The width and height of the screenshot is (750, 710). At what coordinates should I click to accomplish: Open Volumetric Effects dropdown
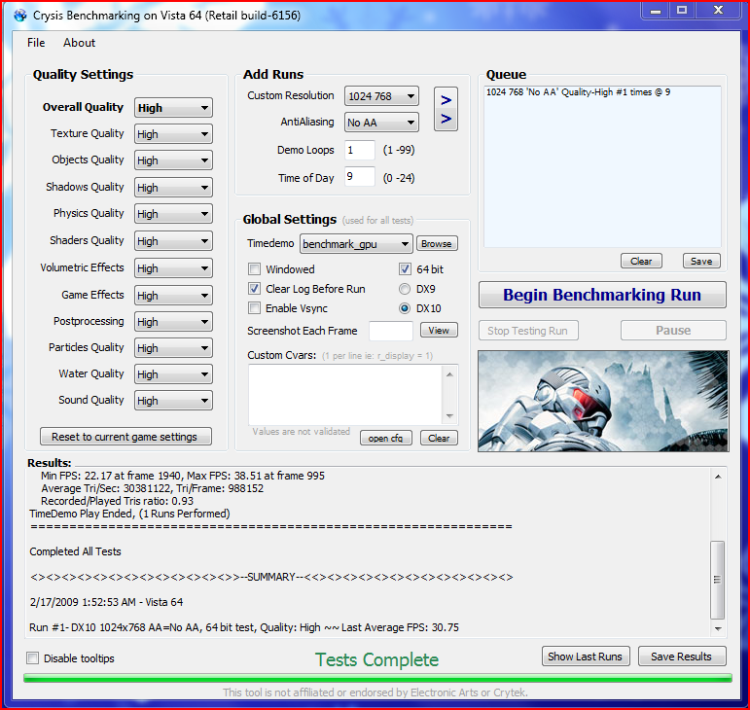[173, 268]
